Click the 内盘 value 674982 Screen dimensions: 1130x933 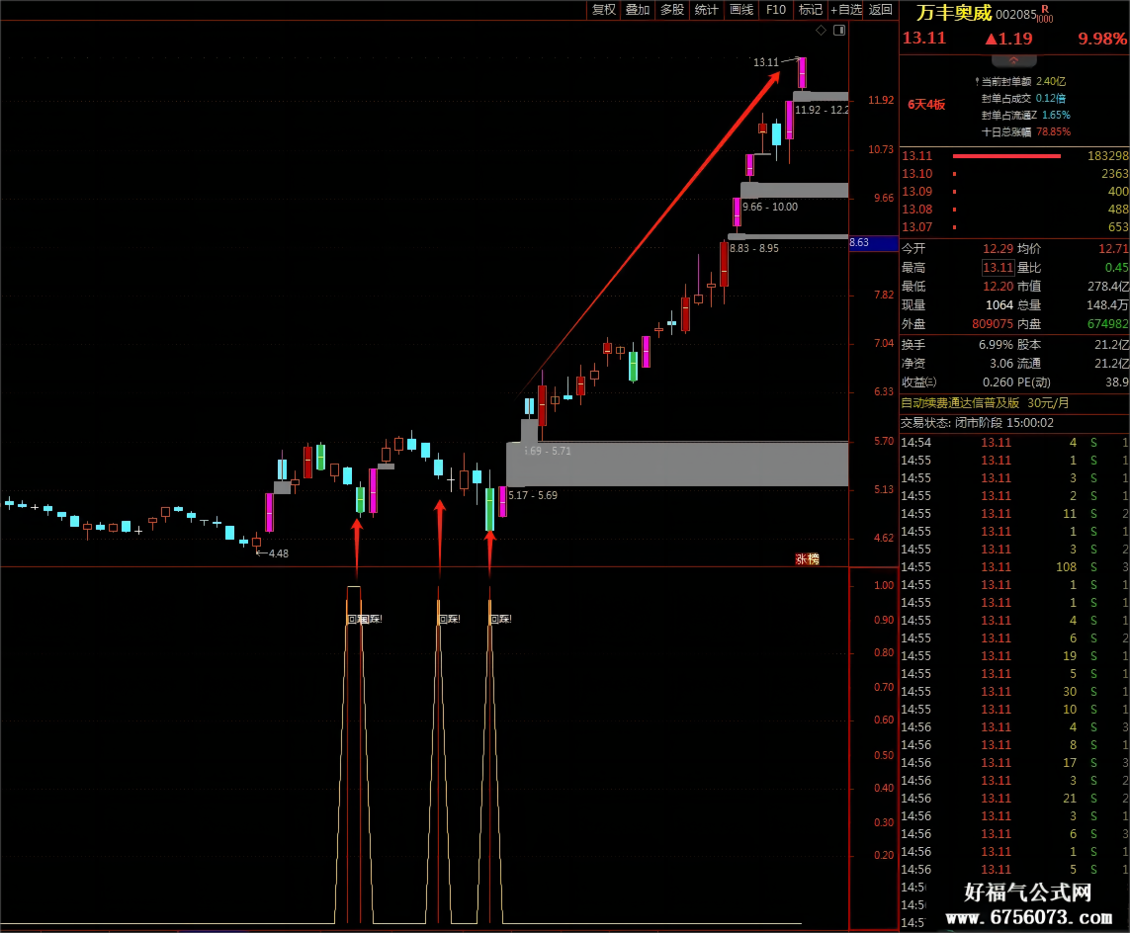point(1107,324)
